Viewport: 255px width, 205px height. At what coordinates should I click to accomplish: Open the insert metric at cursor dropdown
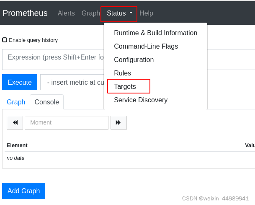[72, 82]
